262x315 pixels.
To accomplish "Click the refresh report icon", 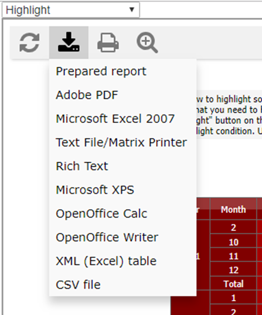I will (x=29, y=42).
